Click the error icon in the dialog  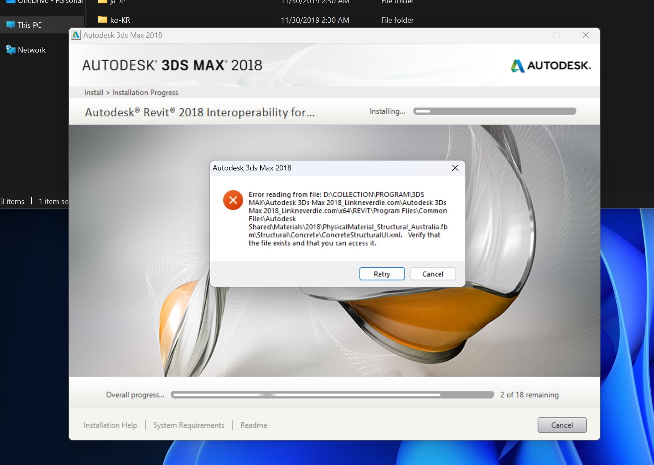(233, 200)
